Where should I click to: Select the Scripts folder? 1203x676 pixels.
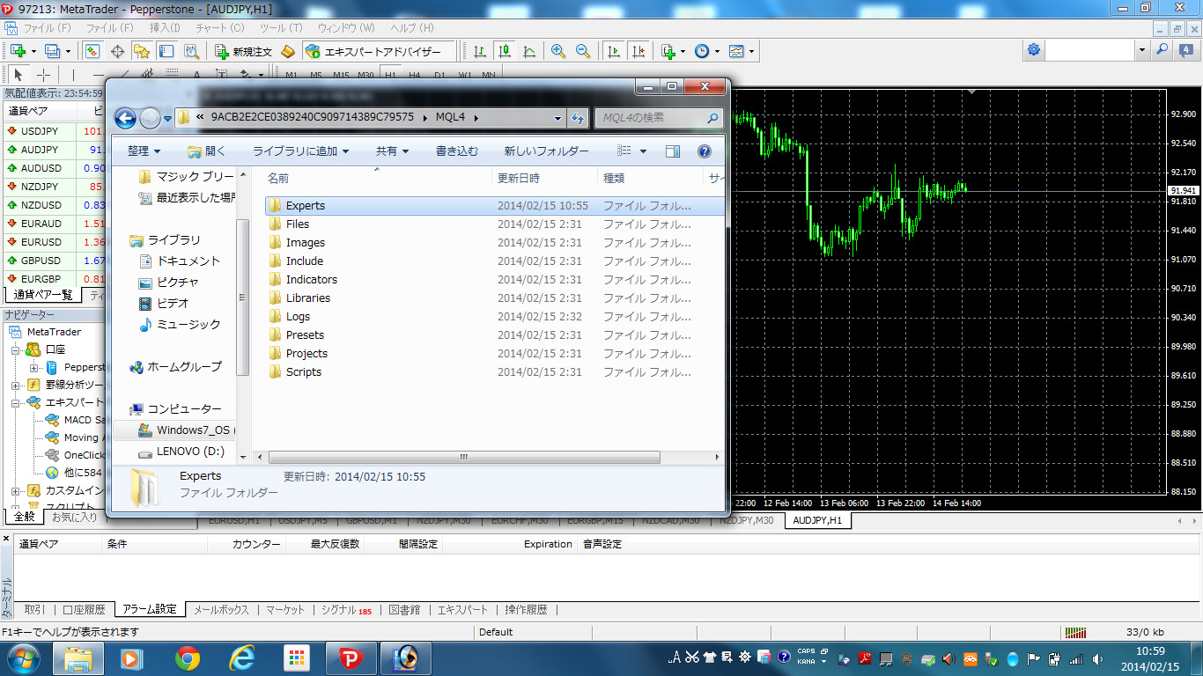tap(493, 371)
